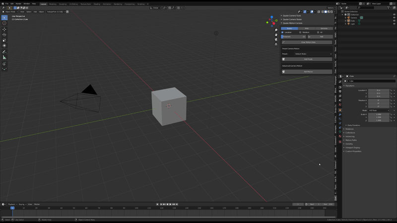Open the viewport Add menu
This screenshot has width=397, height=223.
click(35, 11)
